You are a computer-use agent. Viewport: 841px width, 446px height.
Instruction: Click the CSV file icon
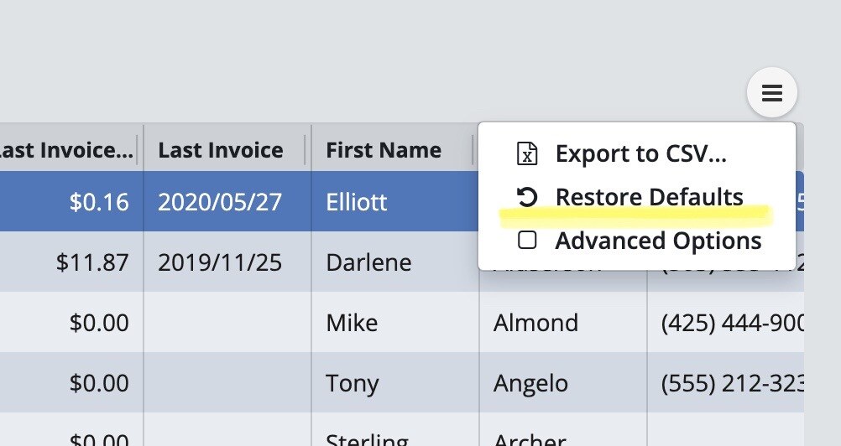pos(526,154)
